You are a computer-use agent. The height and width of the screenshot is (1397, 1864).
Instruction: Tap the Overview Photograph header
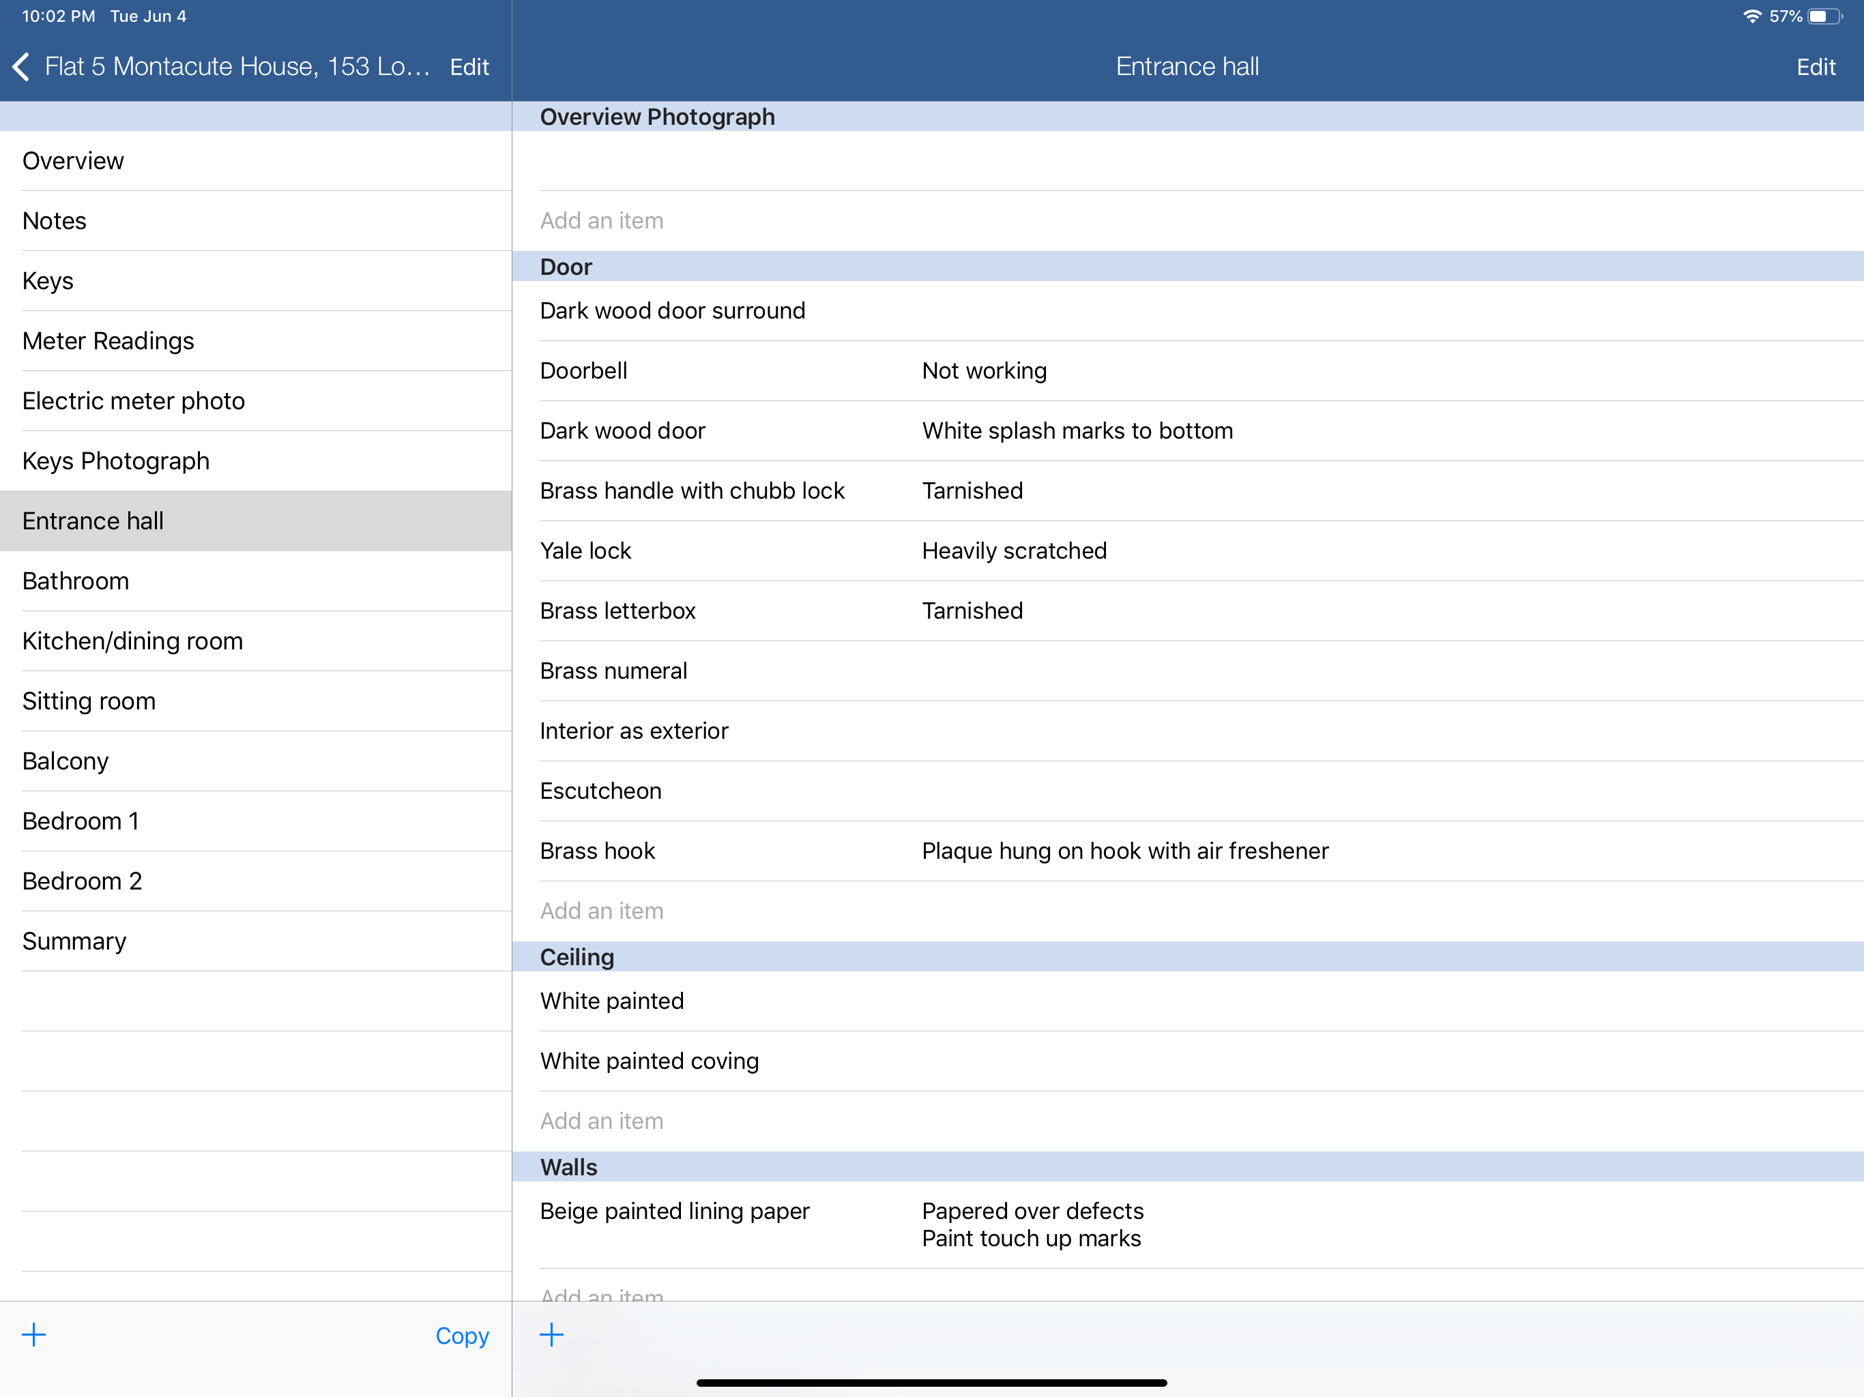1188,116
